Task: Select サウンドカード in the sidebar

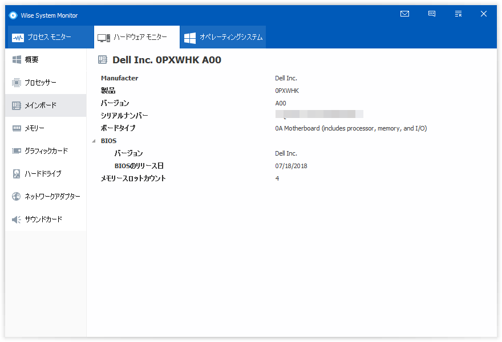Action: 46,219
